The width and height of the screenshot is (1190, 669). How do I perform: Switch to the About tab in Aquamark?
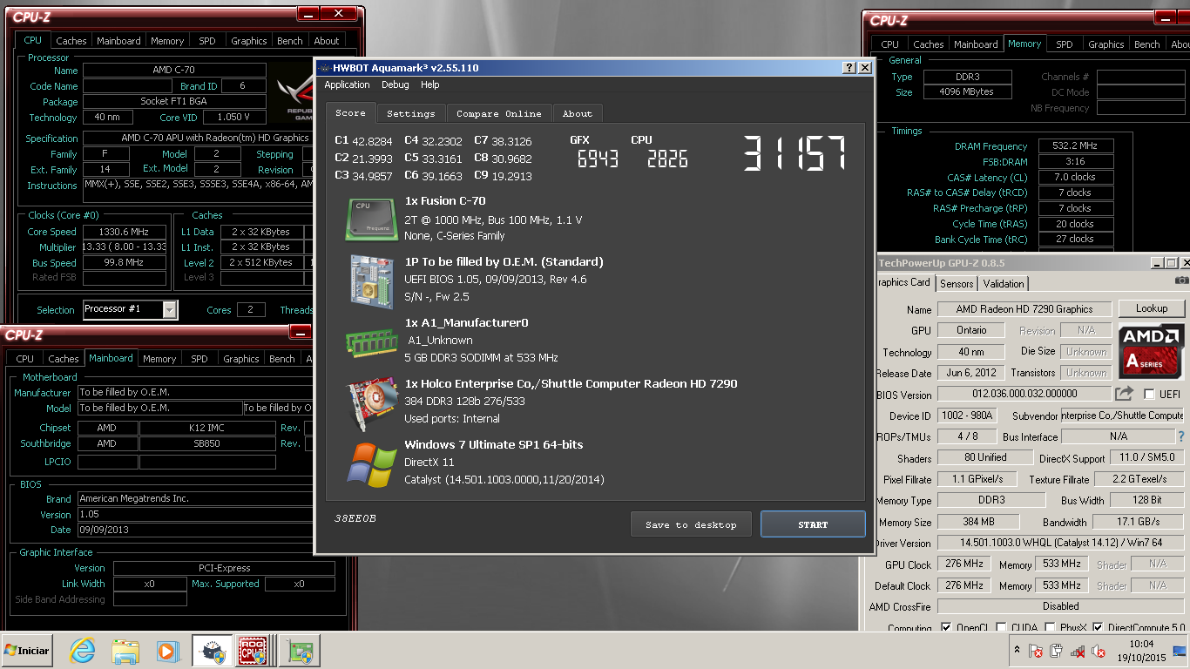pyautogui.click(x=577, y=113)
